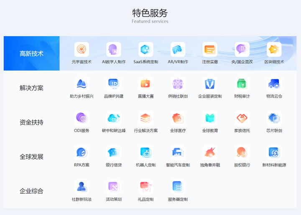Open the 碳中和碳达峰 text link
The width and height of the screenshot is (301, 215).
[114, 131]
